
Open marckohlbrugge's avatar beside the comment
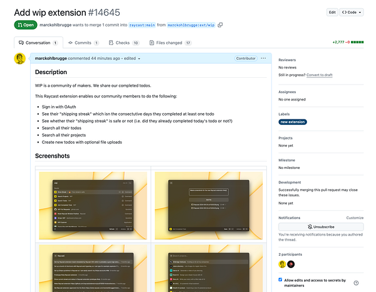click(20, 58)
